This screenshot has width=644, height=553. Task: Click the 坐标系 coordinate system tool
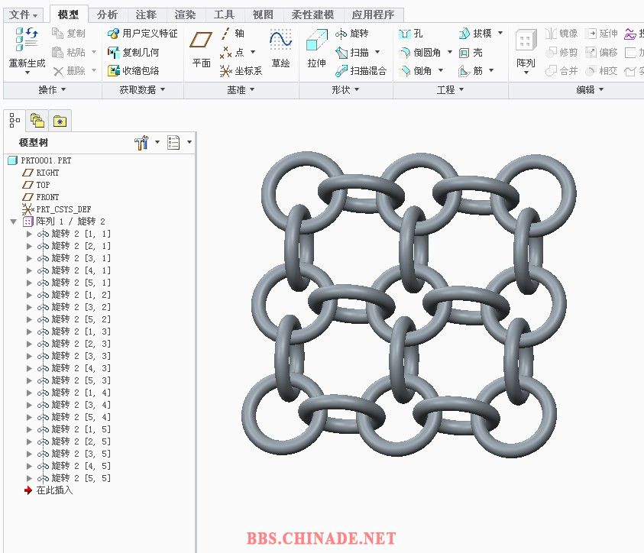(241, 70)
